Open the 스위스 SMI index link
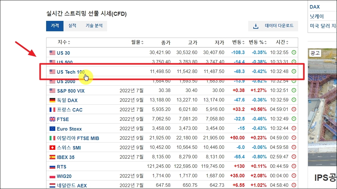The width and height of the screenshot is (337, 189). point(69,148)
